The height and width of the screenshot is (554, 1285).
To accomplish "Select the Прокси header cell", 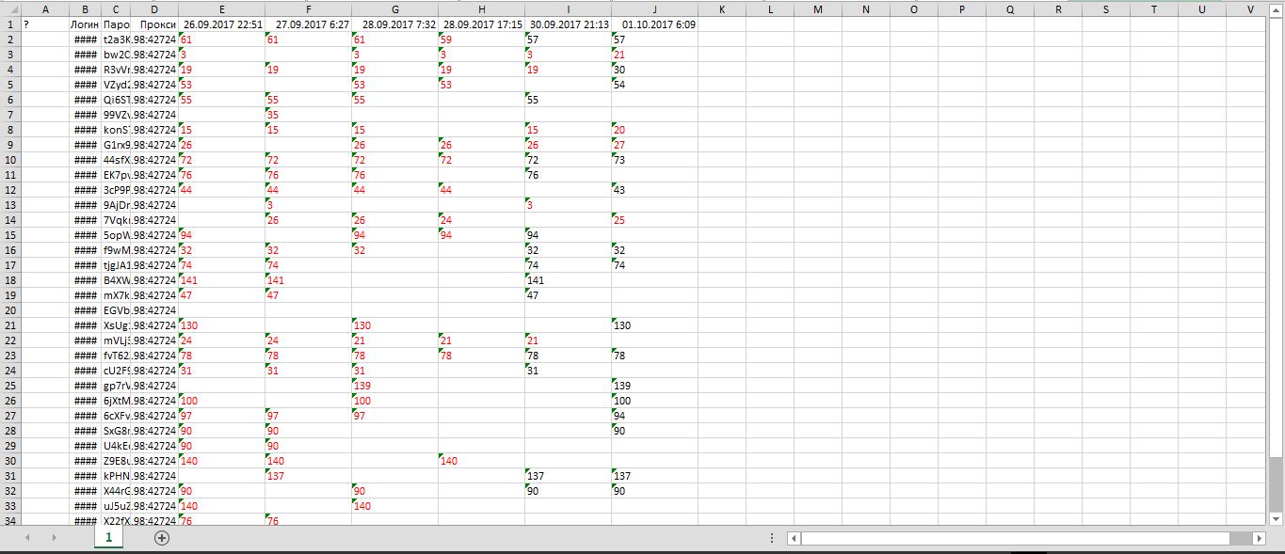I will pyautogui.click(x=154, y=24).
